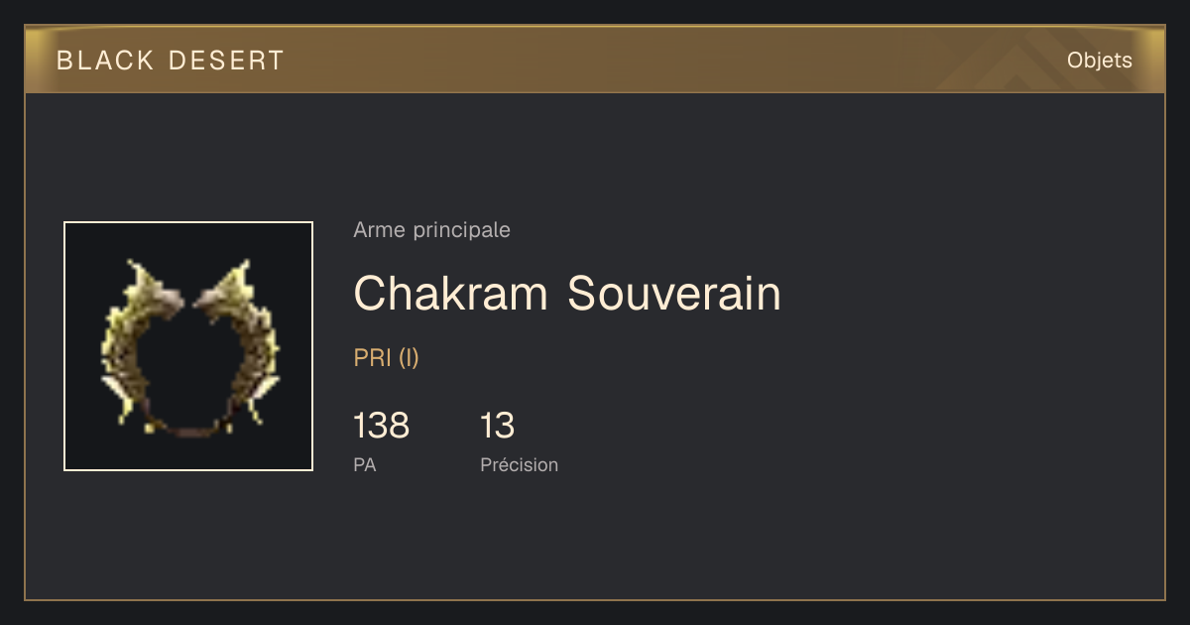This screenshot has height=625, width=1190.
Task: Select the chakram's right golden blade tip
Action: (240, 272)
